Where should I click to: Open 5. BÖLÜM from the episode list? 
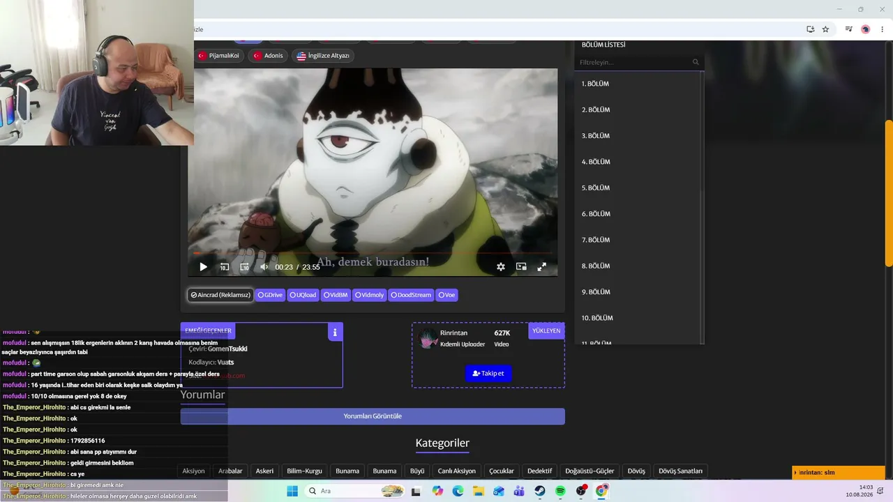(638, 188)
